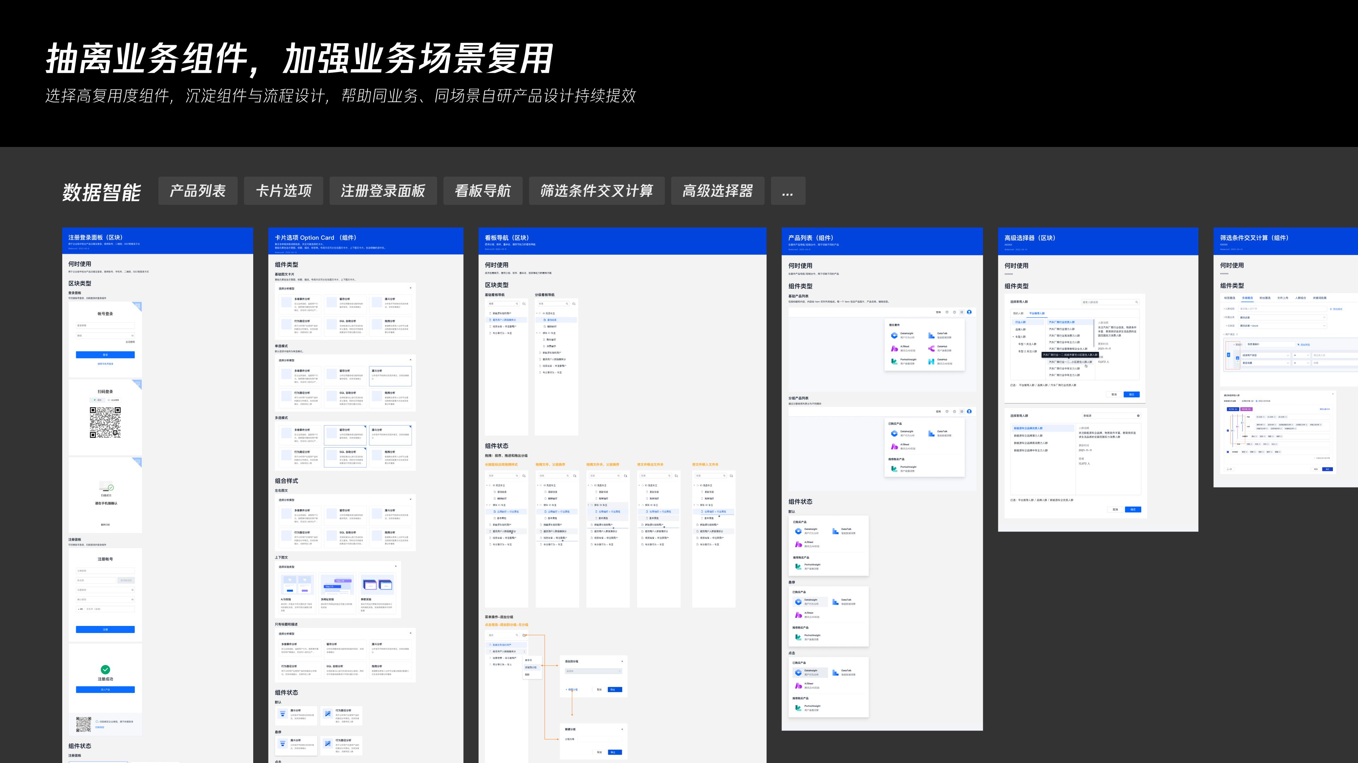Click the A/Btest icon in 增长套件 panel

pyautogui.click(x=894, y=349)
